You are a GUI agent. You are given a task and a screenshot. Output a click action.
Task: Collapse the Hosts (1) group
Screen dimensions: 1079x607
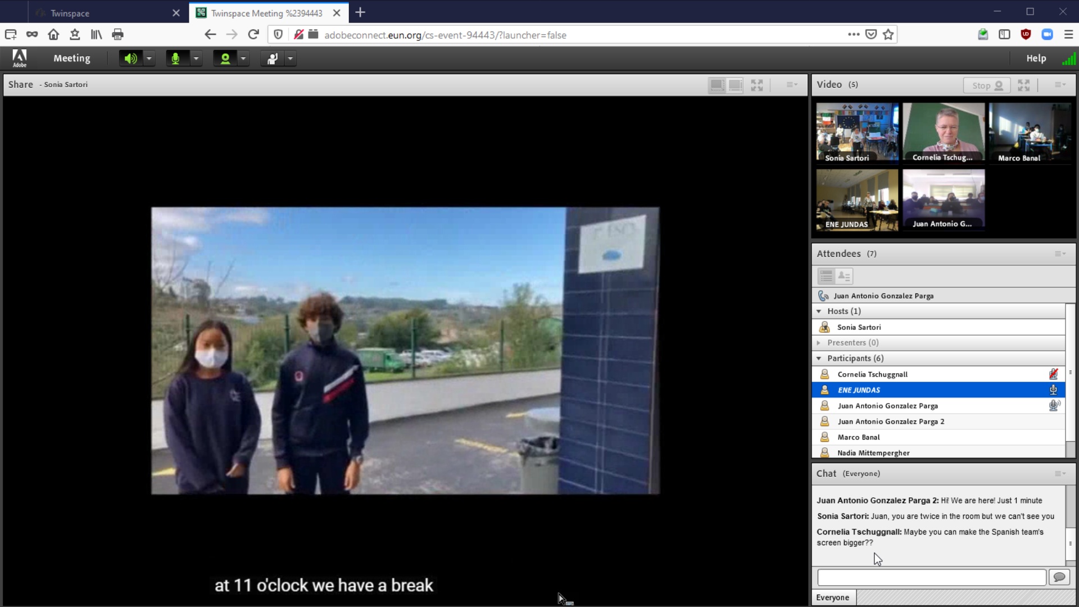pyautogui.click(x=819, y=311)
